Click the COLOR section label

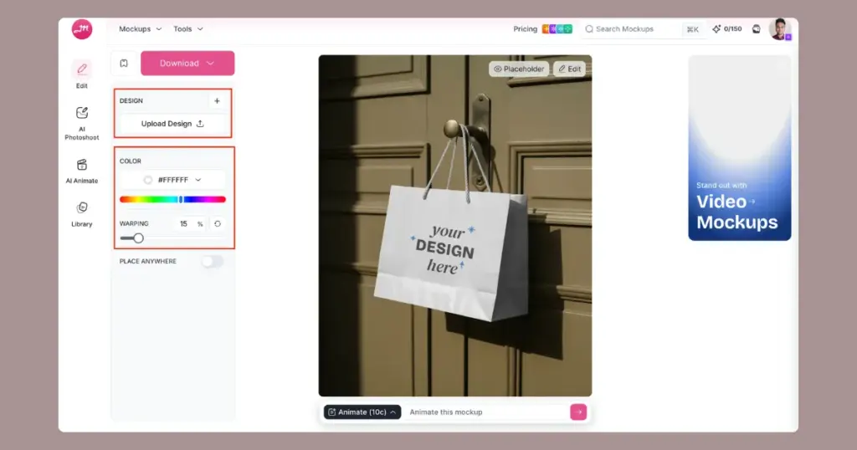(130, 161)
